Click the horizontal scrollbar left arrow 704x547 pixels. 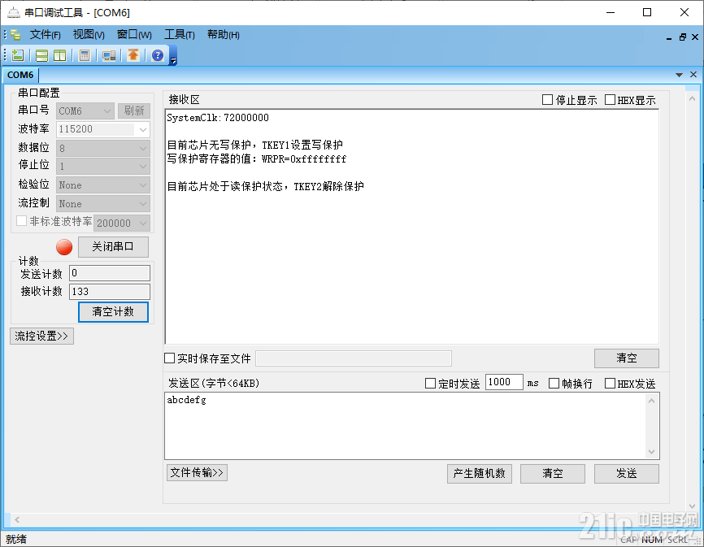[x=17, y=519]
